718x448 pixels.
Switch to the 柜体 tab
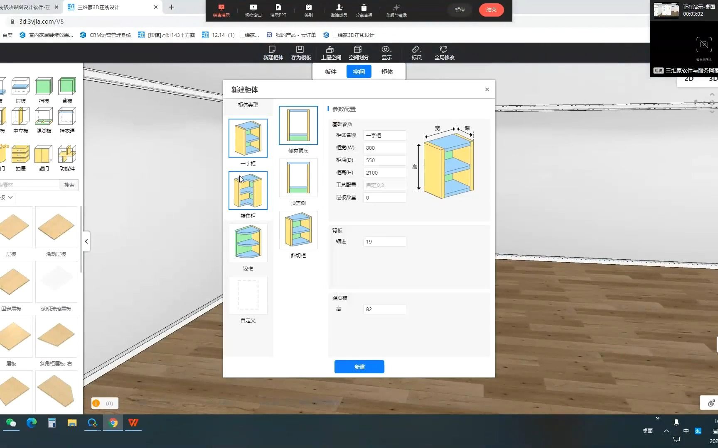click(x=386, y=71)
